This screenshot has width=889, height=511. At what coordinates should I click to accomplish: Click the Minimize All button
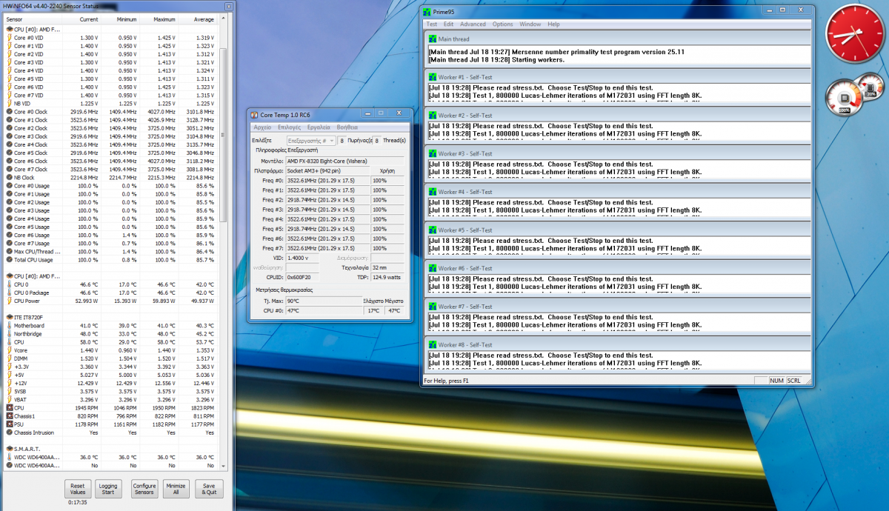[x=176, y=489]
